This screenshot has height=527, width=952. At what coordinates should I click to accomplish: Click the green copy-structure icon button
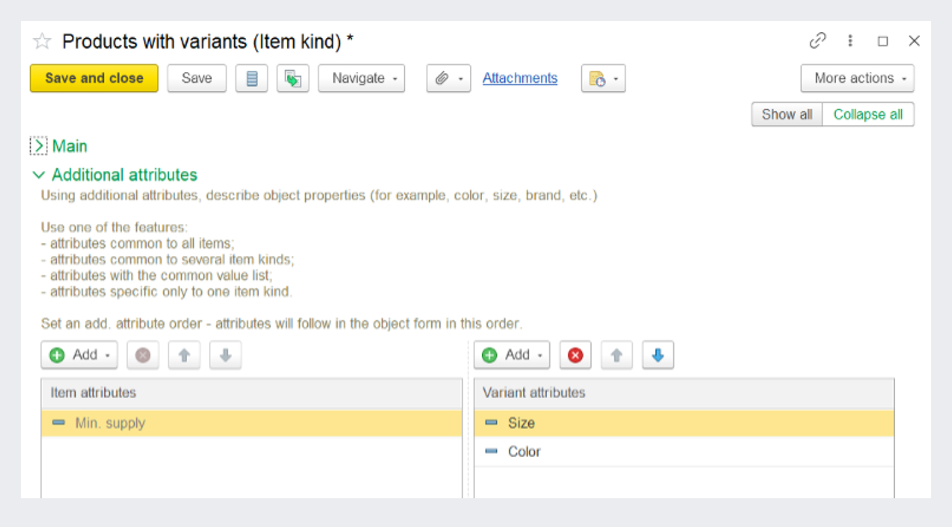292,79
